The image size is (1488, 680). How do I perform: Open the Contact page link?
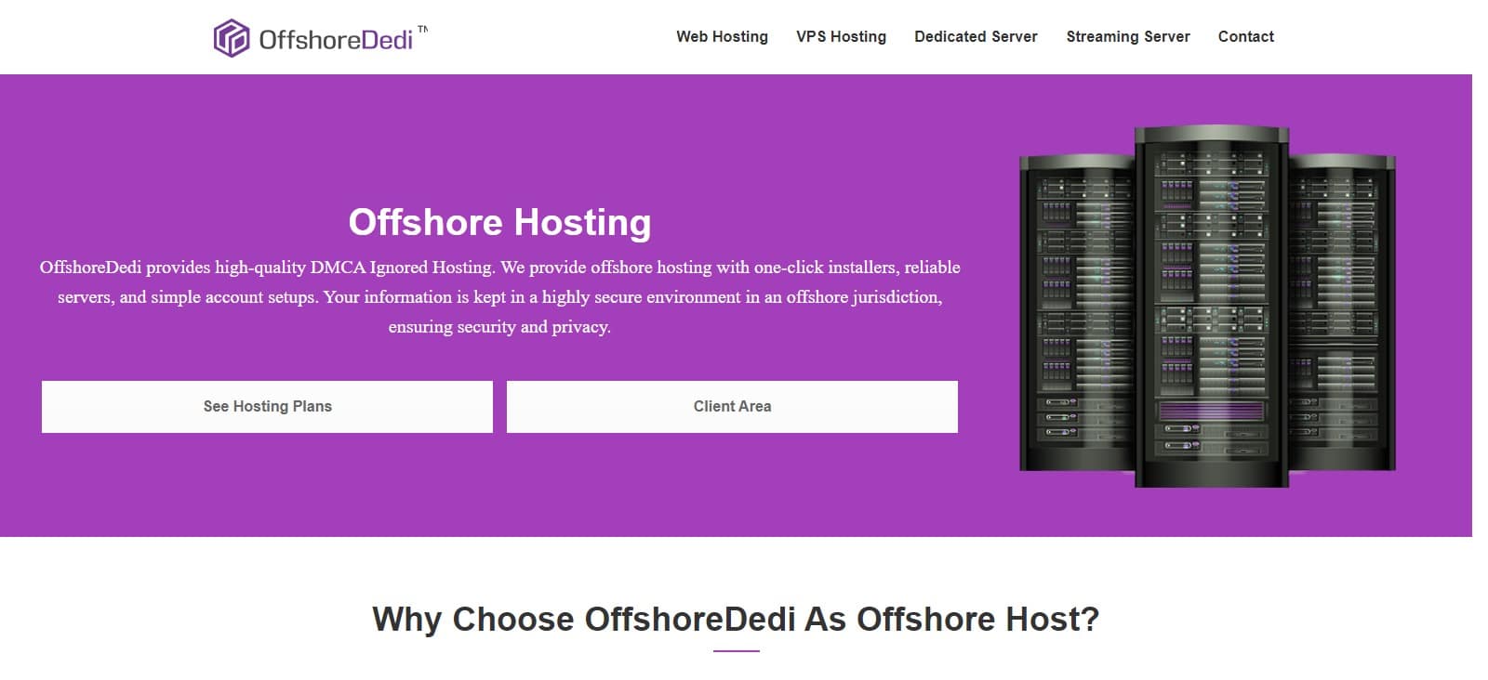(1246, 37)
